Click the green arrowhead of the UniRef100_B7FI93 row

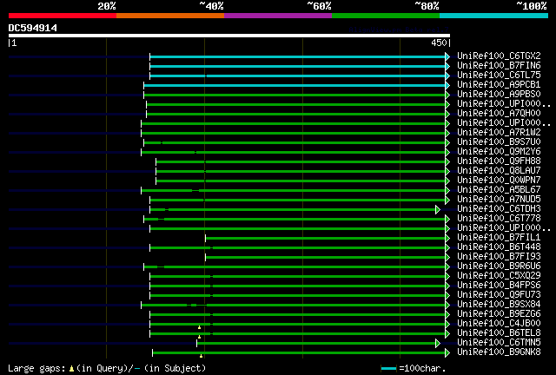447,257
